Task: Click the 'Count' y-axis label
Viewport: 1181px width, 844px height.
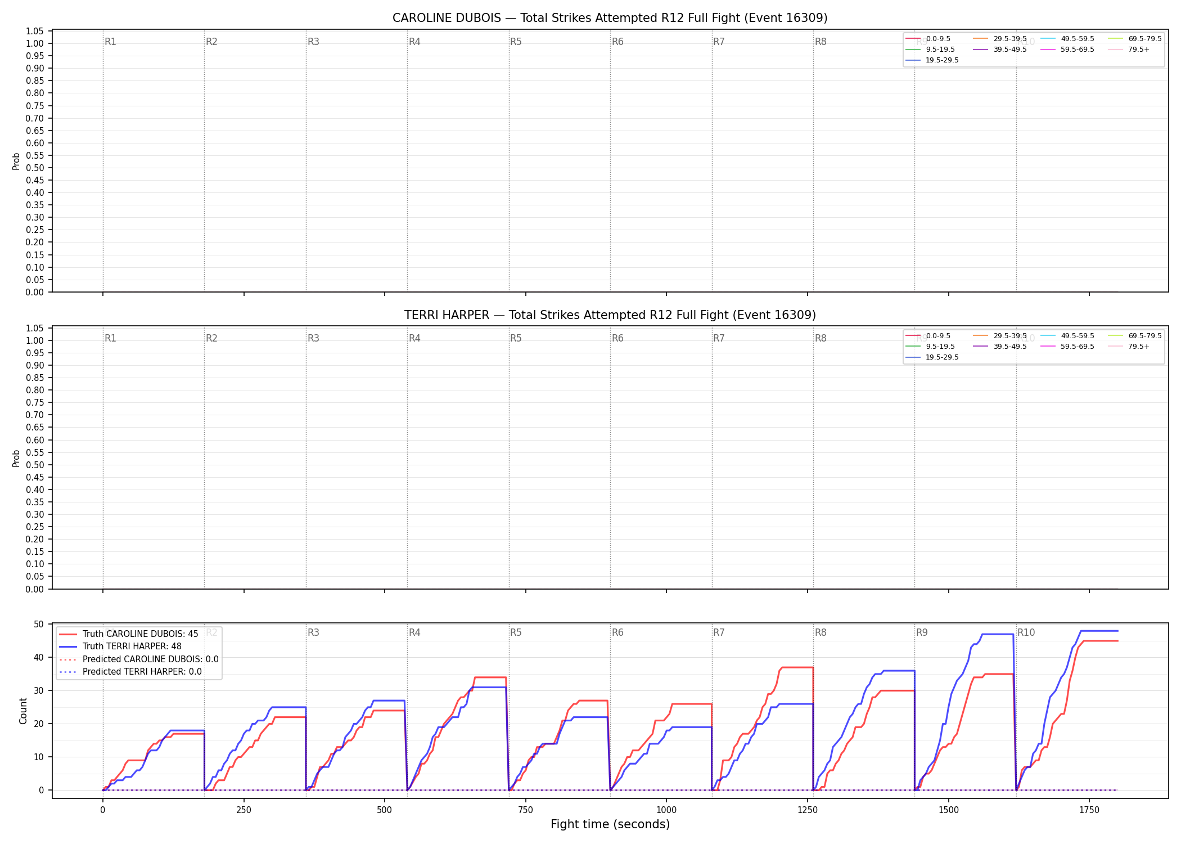Action: (x=23, y=711)
